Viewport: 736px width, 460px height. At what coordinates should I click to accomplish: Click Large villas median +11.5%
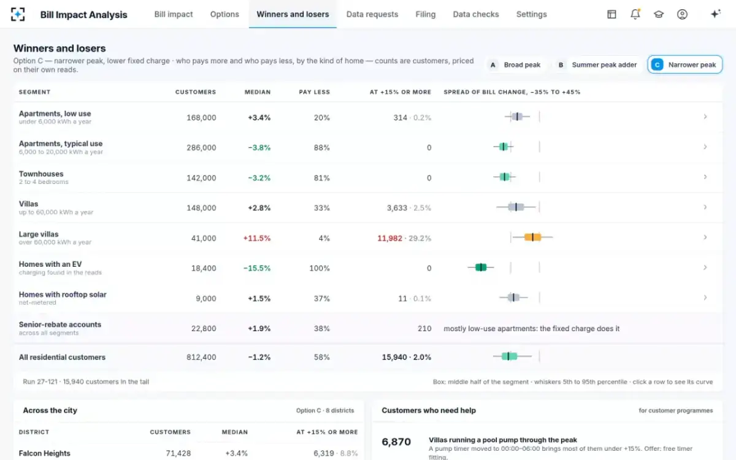tap(257, 238)
